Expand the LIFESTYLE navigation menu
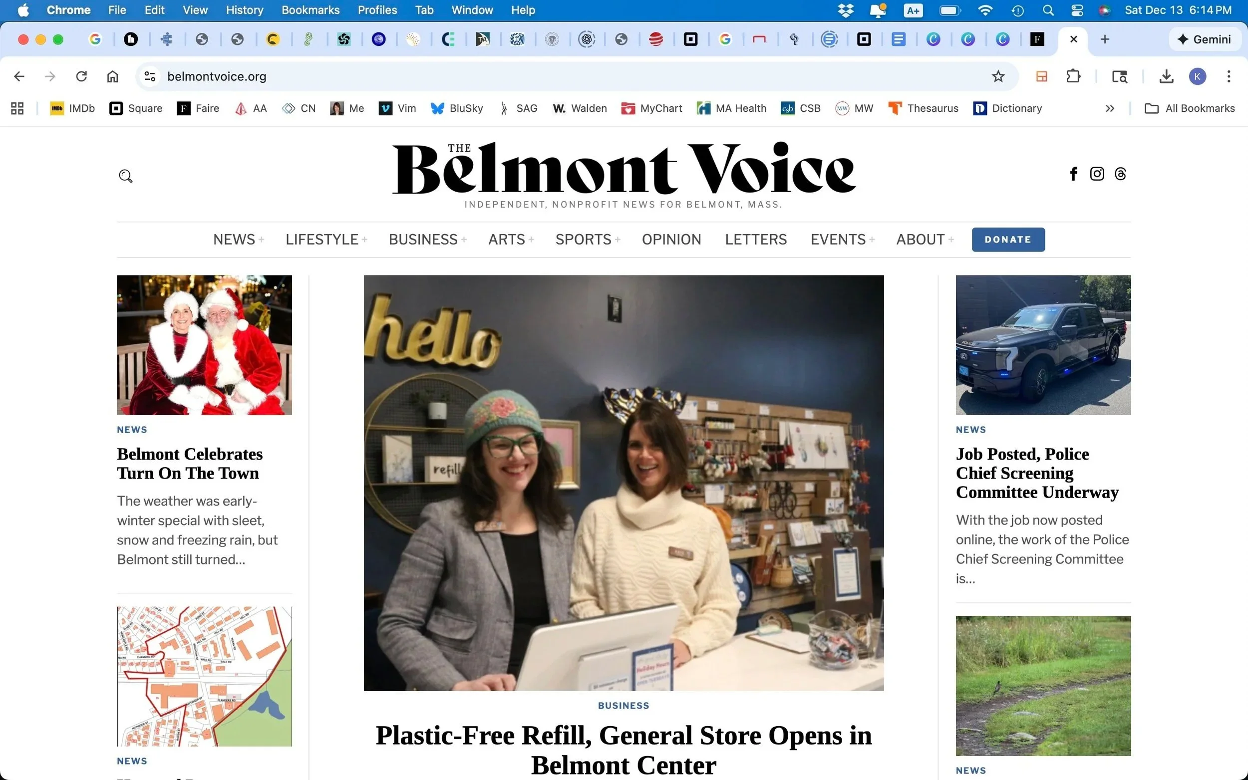 (x=326, y=240)
